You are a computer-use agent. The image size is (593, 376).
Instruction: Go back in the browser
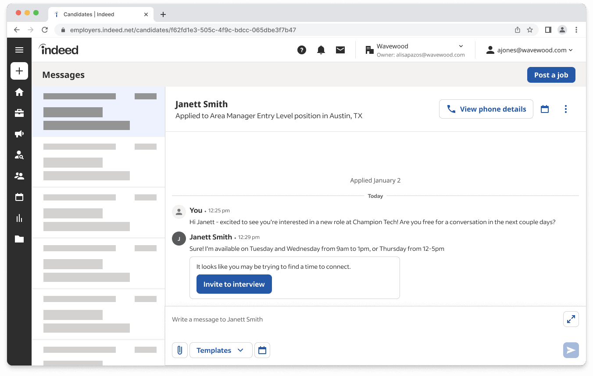coord(17,30)
